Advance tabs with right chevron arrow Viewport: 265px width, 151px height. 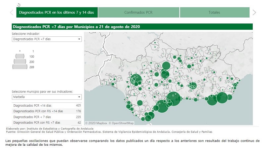tap(254, 13)
